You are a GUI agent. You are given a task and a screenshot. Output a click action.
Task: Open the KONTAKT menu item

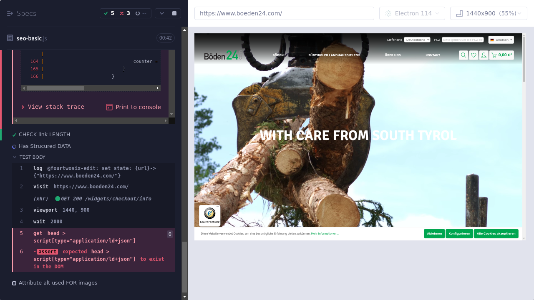pos(433,55)
